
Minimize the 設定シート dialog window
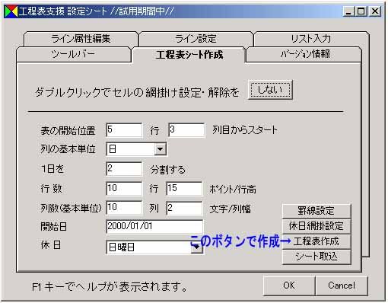[x=349, y=11]
